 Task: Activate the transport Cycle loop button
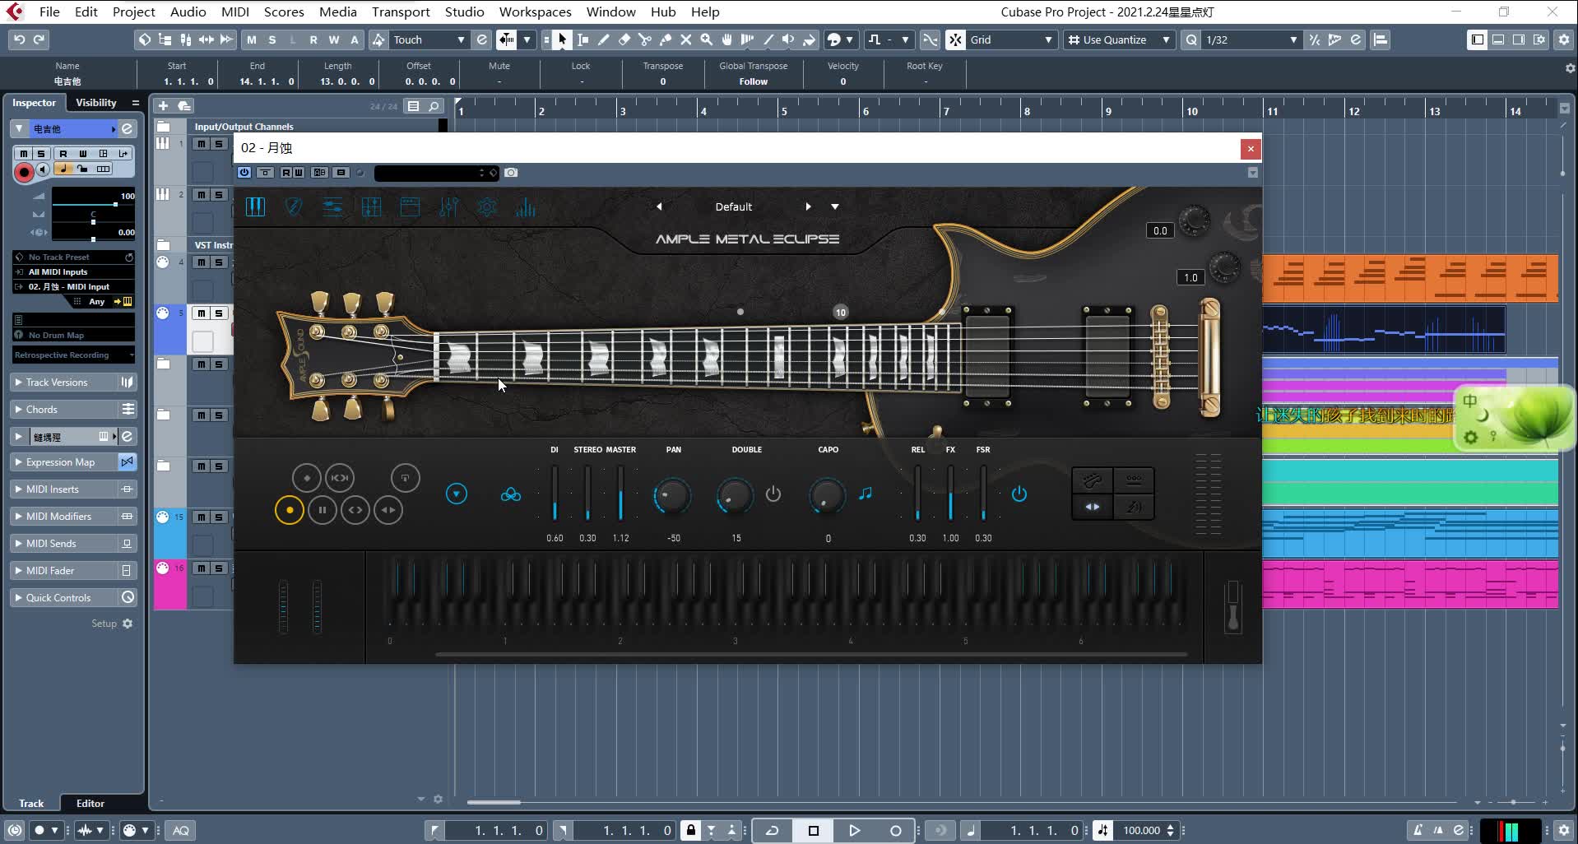click(x=773, y=830)
